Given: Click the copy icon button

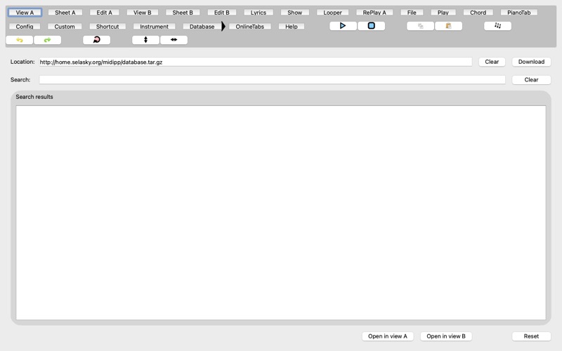Looking at the screenshot, I should (420, 26).
